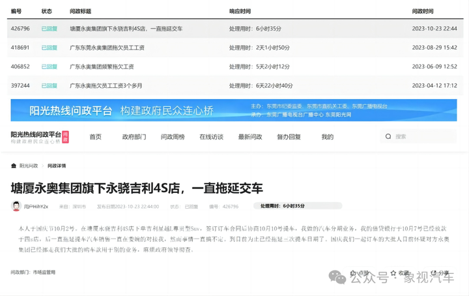
Task: Click the 点赞 like icon
Action: click(x=353, y=273)
